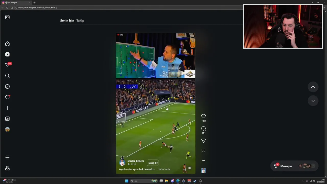Open the serdar_kelleci profile name

click(x=135, y=161)
